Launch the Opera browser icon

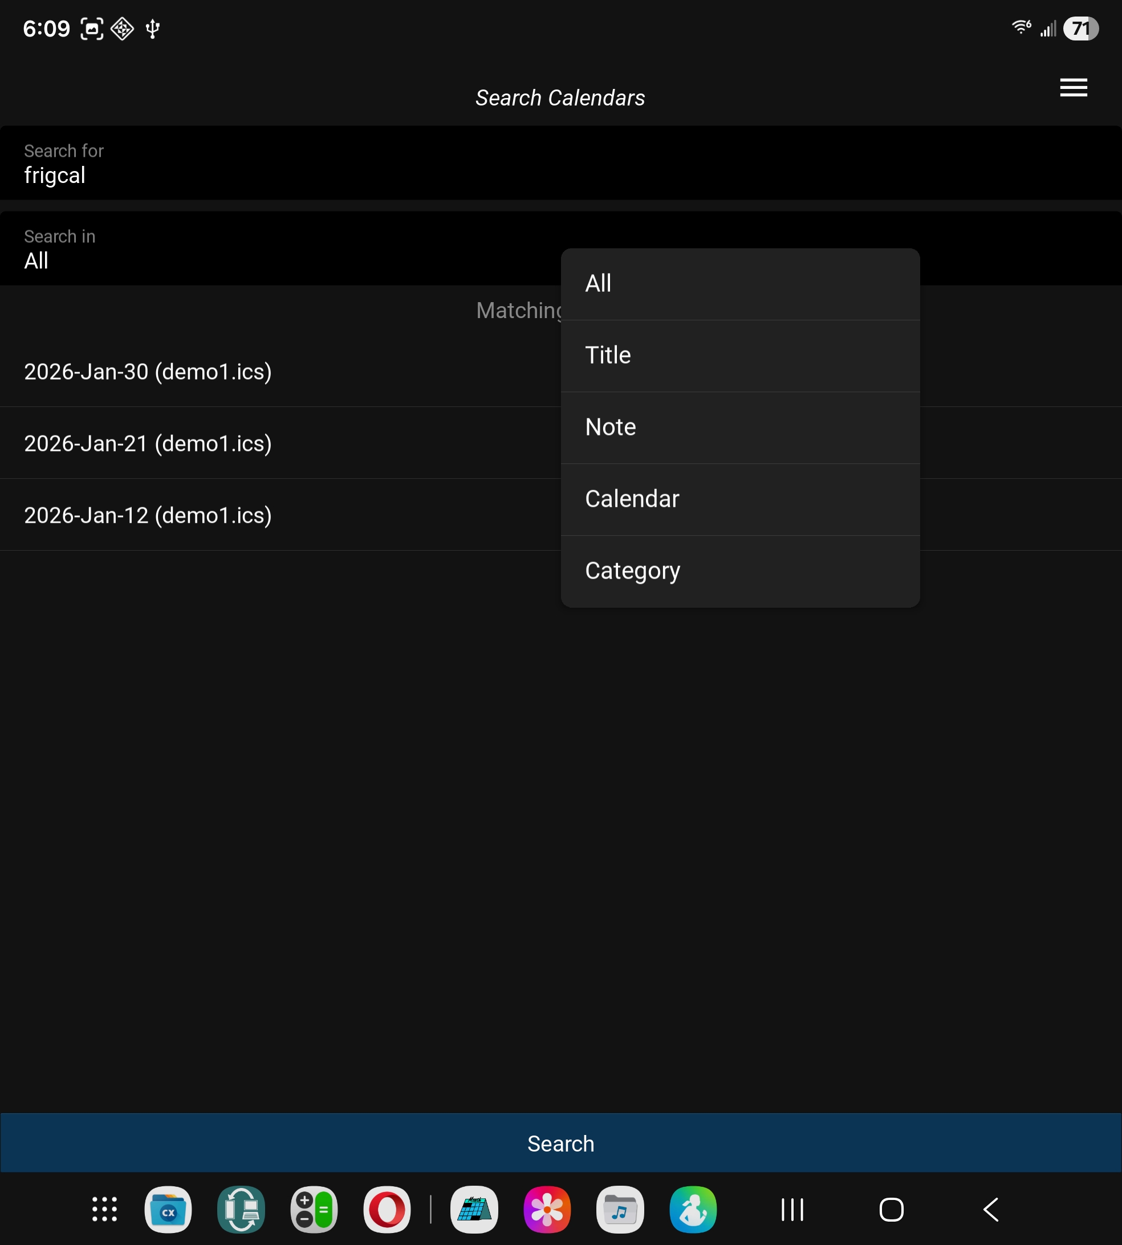(387, 1209)
